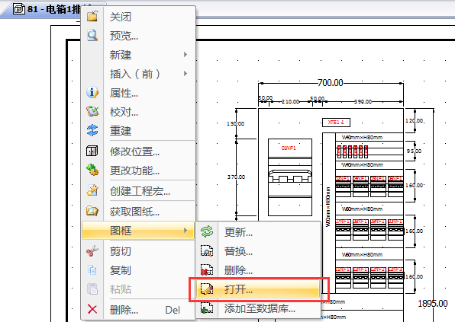455x322 pixels.
Task: Click the 删除 frame icon in submenu
Action: (207, 270)
